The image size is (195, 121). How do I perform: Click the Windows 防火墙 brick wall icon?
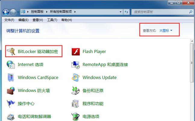pyautogui.click(x=11, y=90)
